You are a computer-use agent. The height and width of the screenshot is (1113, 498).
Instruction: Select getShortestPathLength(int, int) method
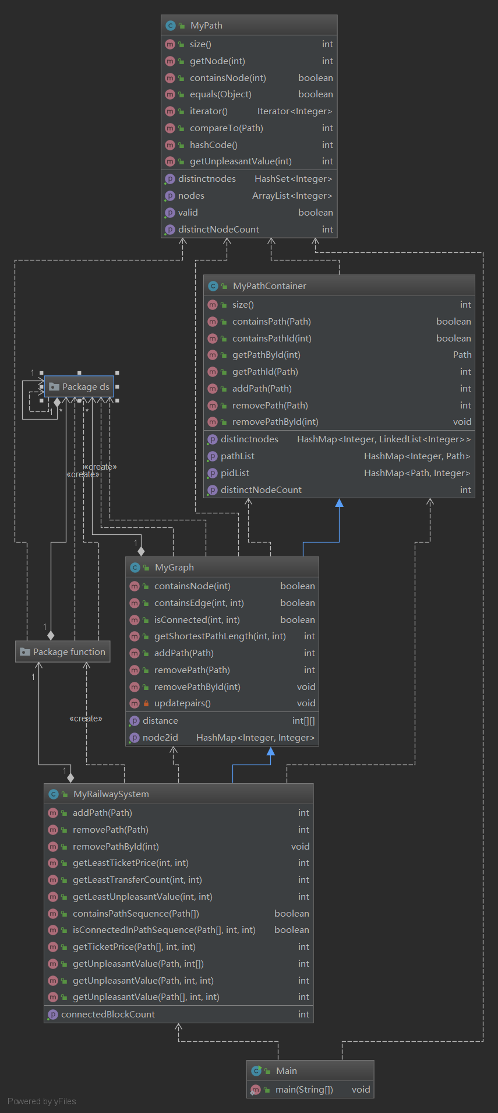[222, 636]
